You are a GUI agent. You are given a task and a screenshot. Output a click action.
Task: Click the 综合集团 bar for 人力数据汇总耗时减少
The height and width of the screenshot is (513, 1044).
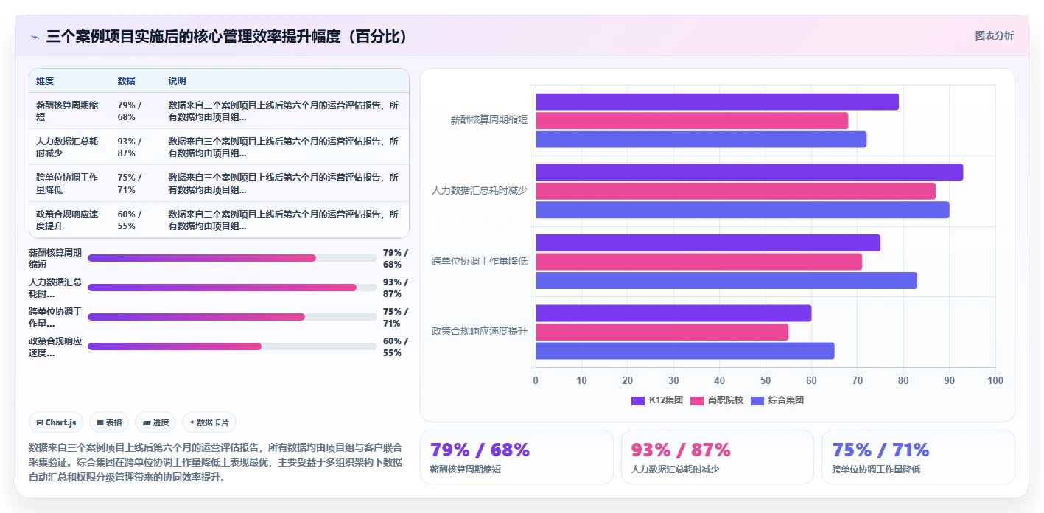743,210
